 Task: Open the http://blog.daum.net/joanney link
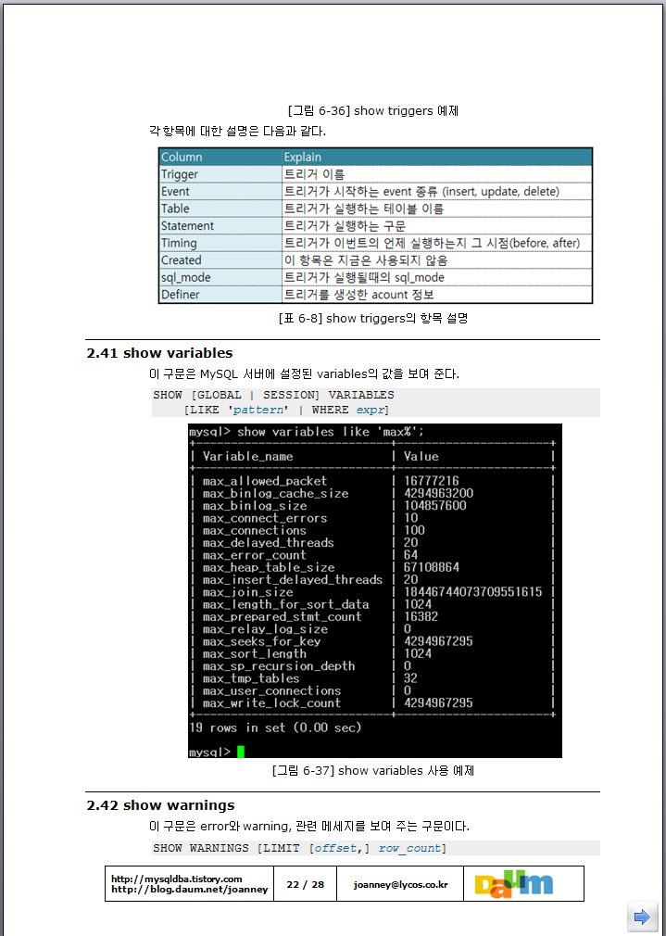pos(189,889)
